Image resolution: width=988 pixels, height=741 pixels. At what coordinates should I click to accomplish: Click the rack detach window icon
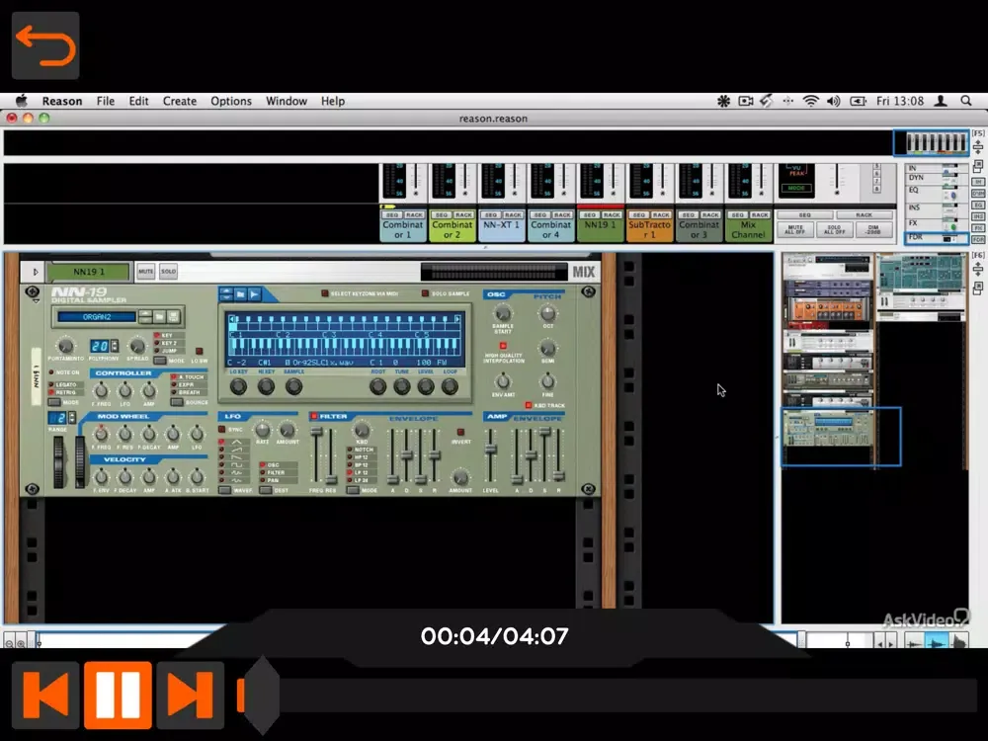pos(978,288)
